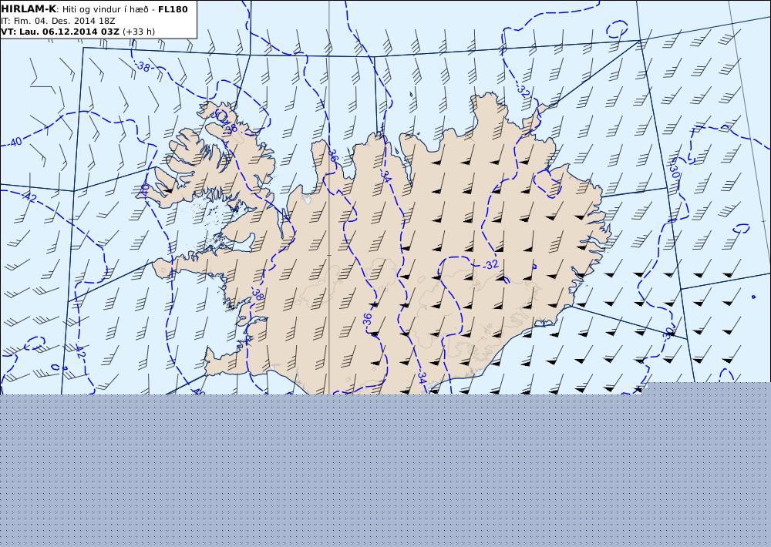Screen dimensions: 771x547
Task: Click the -40 isotherm label at the map's west edge
Action: [13, 142]
